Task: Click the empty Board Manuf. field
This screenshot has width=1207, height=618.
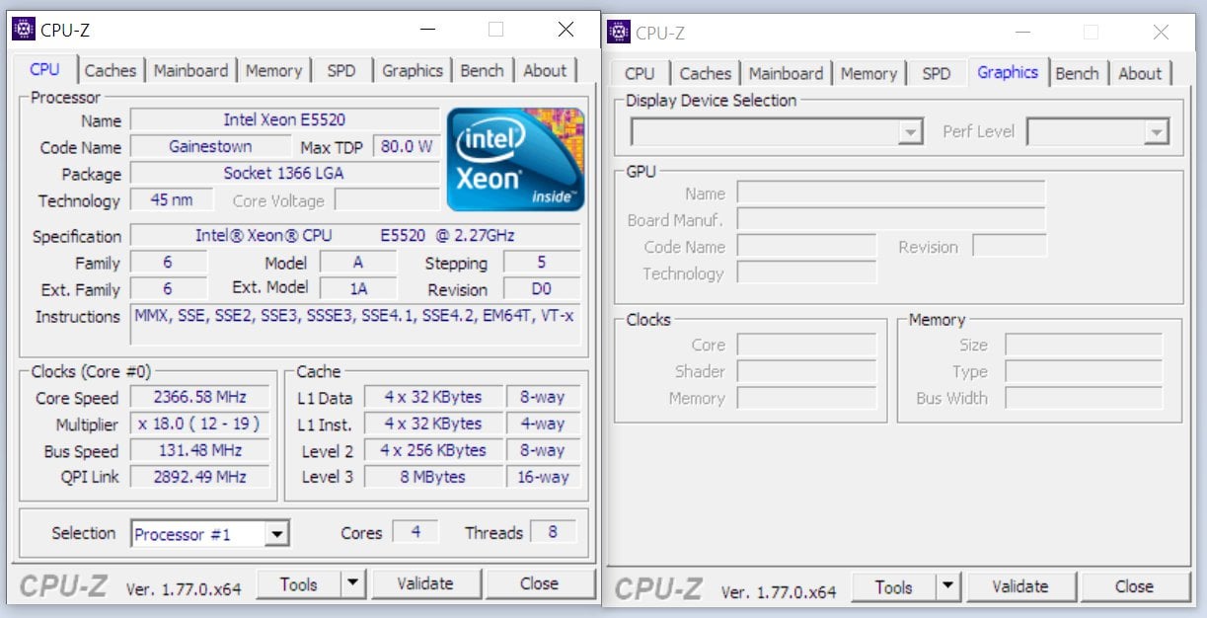Action: click(x=891, y=219)
